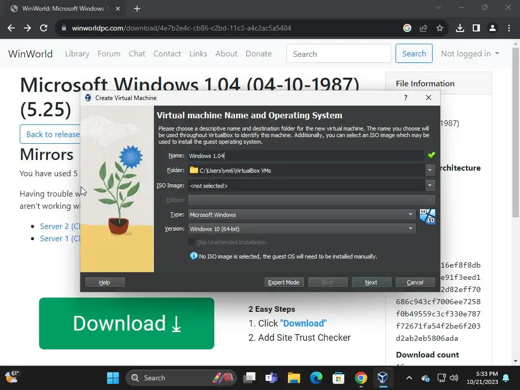
Task: Open a new browser tab
Action: coord(137,9)
